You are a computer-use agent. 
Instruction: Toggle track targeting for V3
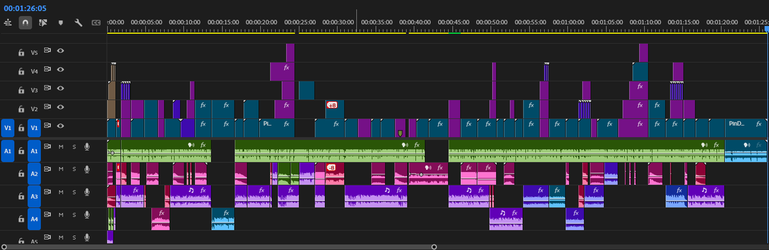[x=35, y=90]
